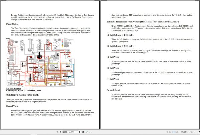The height and width of the screenshot is (135, 200).
Task: Go to the next view
Action: point(90,132)
